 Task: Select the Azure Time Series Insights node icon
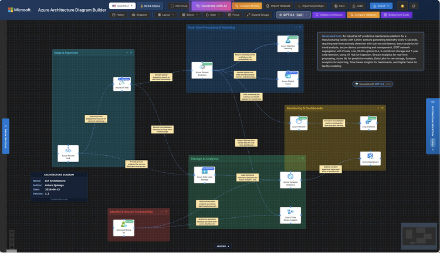[290, 212]
